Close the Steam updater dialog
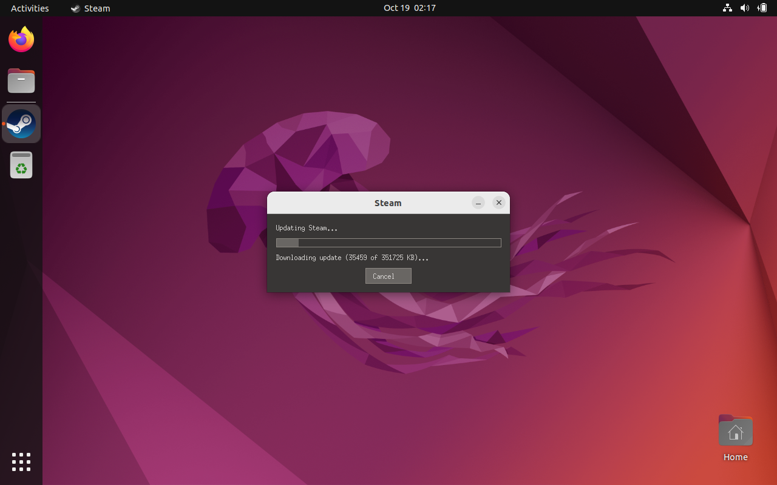The height and width of the screenshot is (485, 777). tap(499, 203)
